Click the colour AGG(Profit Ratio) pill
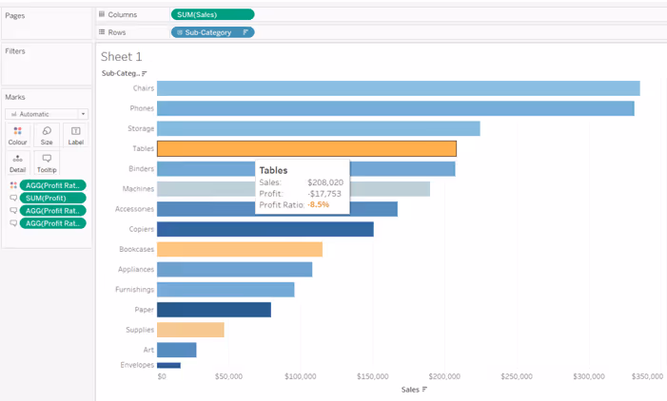The width and height of the screenshot is (667, 401). [52, 185]
